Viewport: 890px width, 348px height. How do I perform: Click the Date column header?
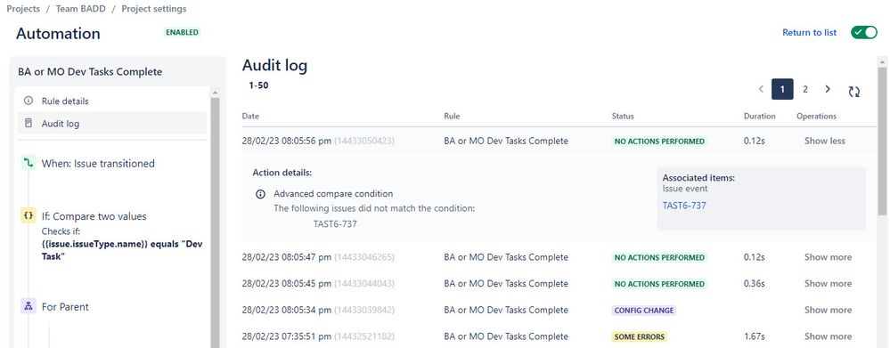click(250, 116)
